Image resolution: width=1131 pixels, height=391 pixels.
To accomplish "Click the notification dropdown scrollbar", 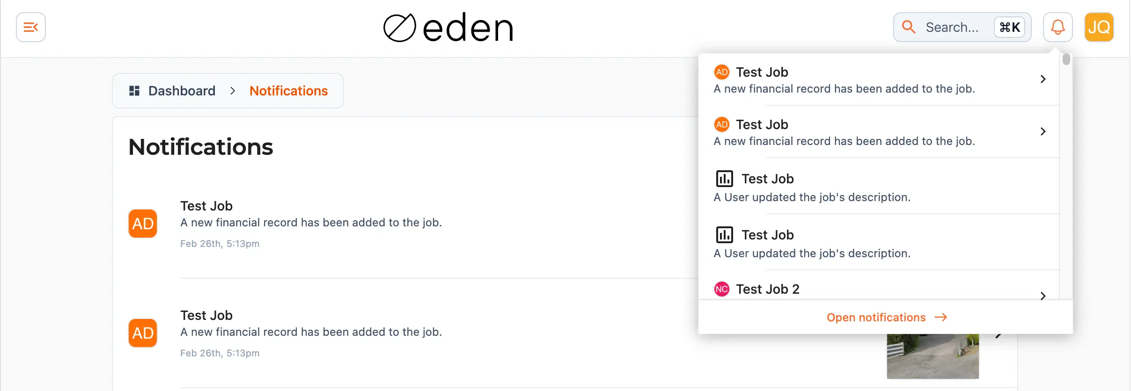I will tap(1066, 59).
